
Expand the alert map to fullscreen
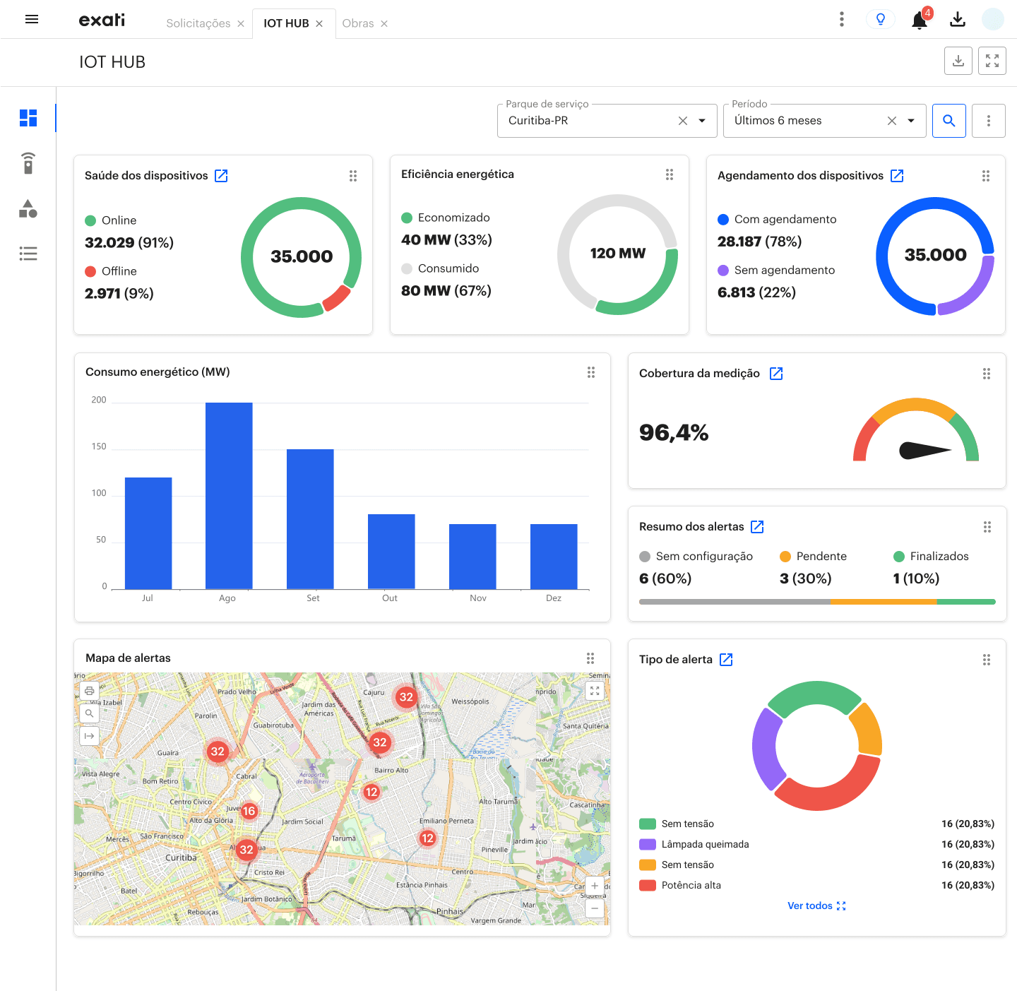[x=595, y=691]
